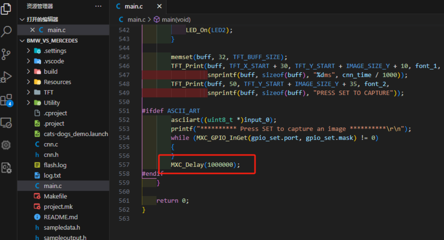The height and width of the screenshot is (240, 444).
Task: Open the cnn.h header file
Action: (x=51, y=155)
